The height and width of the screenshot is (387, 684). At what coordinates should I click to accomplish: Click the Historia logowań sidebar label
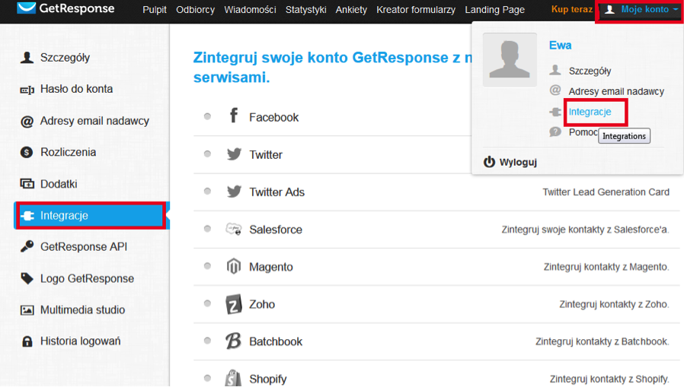tap(80, 341)
